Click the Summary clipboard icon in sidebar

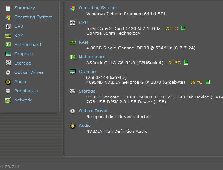[x=8, y=8]
